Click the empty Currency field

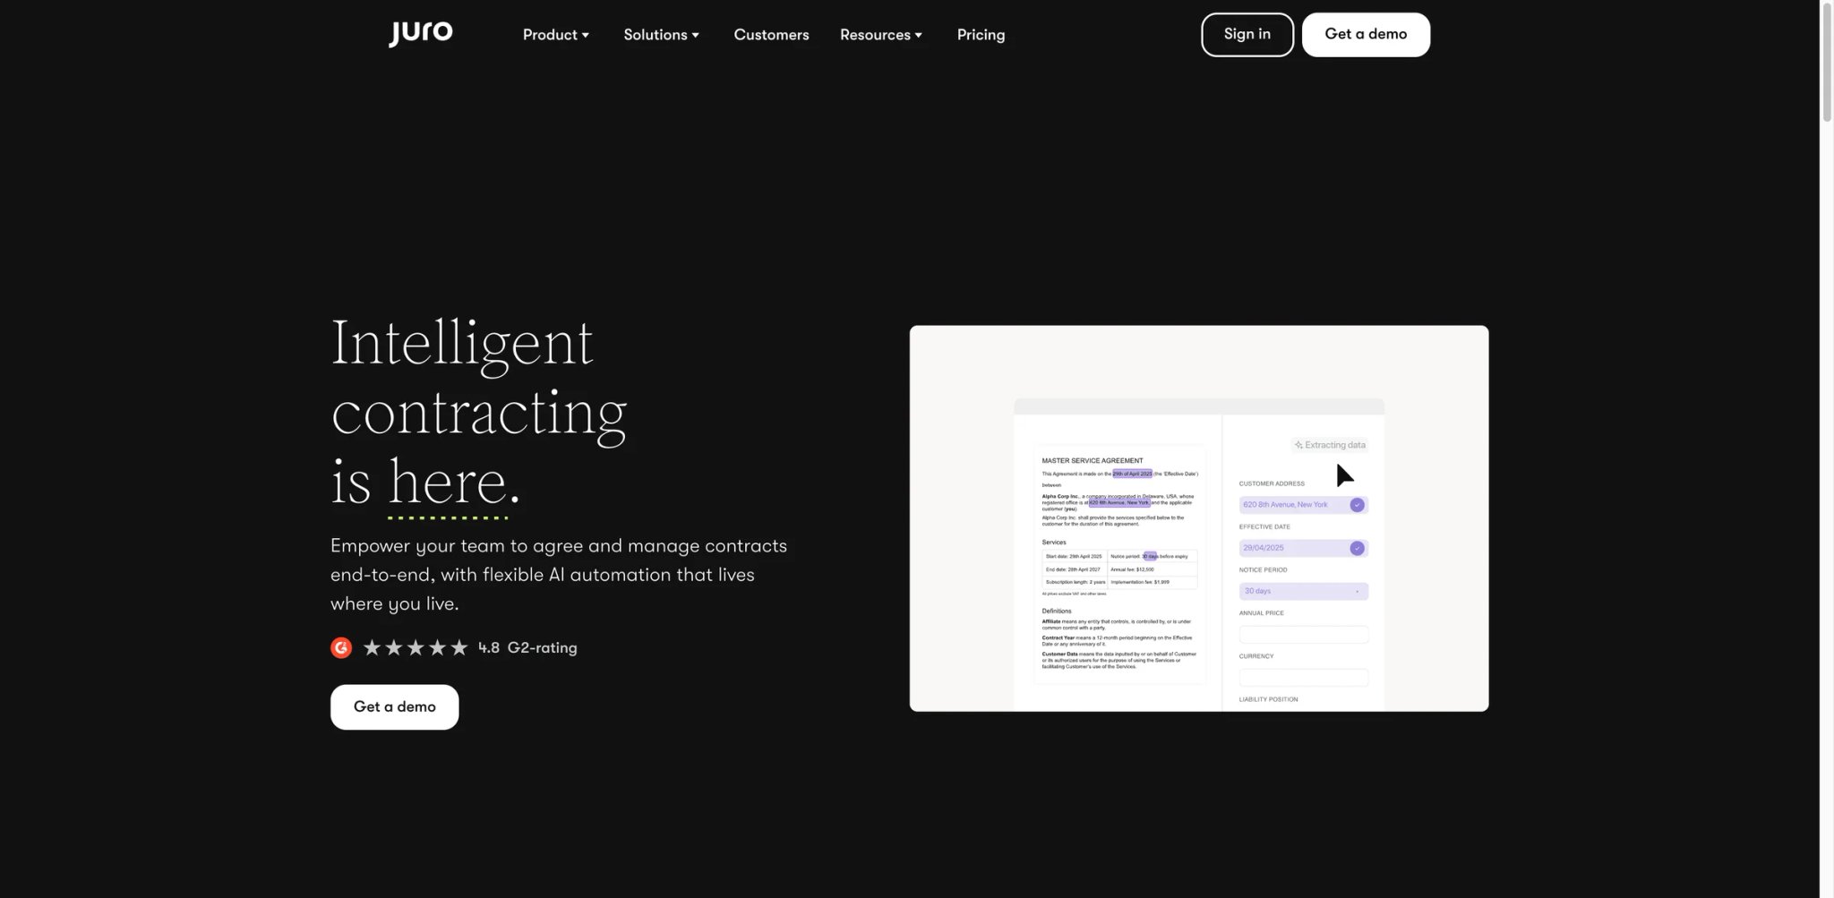click(x=1303, y=677)
